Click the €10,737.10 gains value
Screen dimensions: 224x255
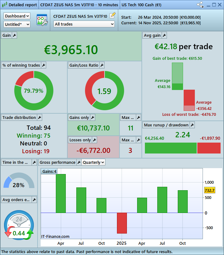pyautogui.click(x=93, y=128)
